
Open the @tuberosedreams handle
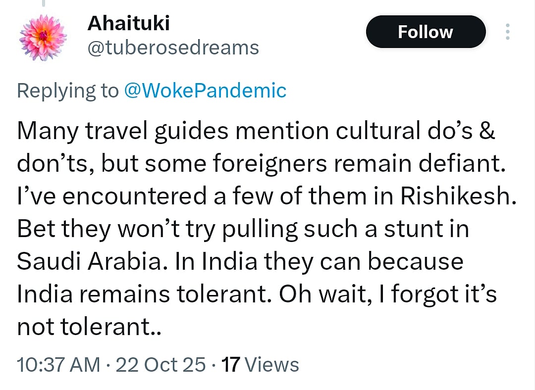[173, 48]
